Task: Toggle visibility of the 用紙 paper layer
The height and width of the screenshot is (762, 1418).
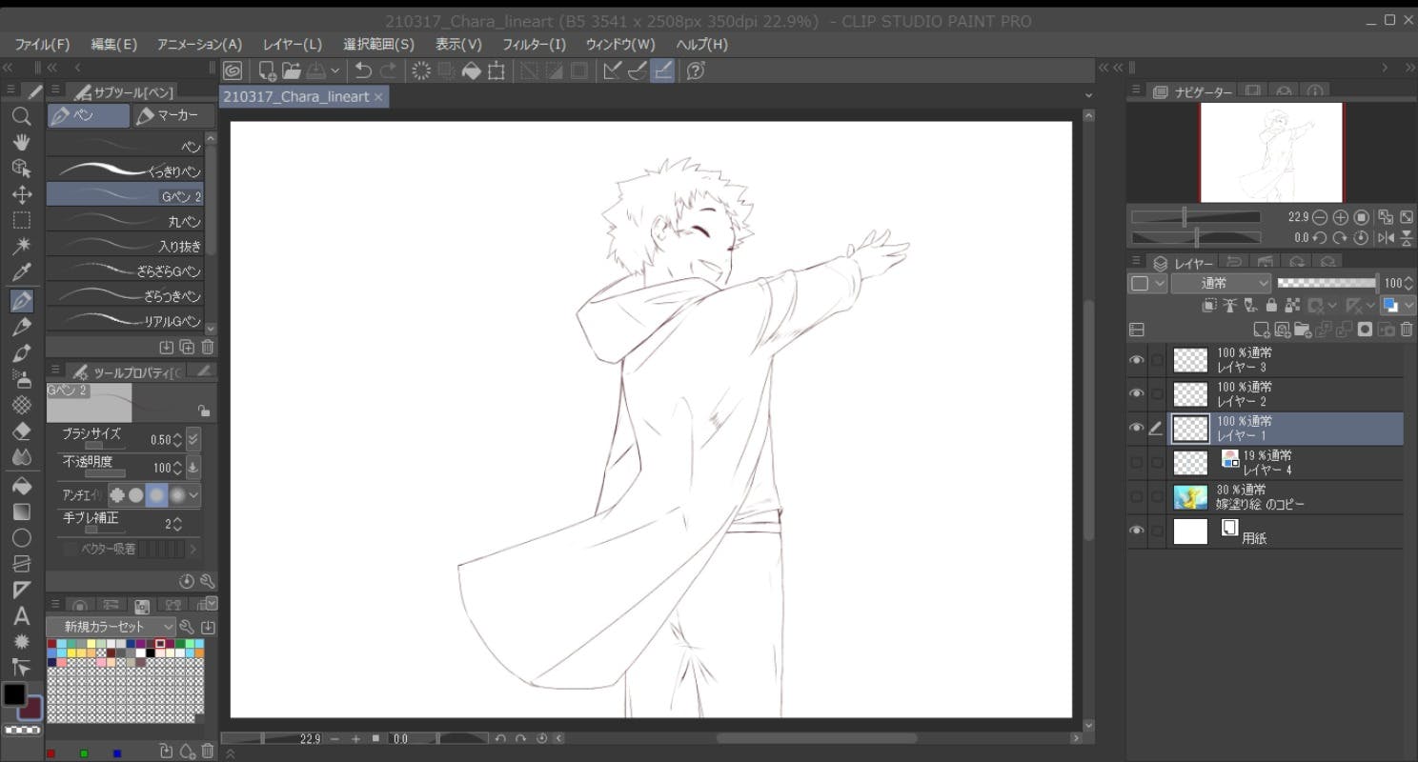Action: 1136,531
